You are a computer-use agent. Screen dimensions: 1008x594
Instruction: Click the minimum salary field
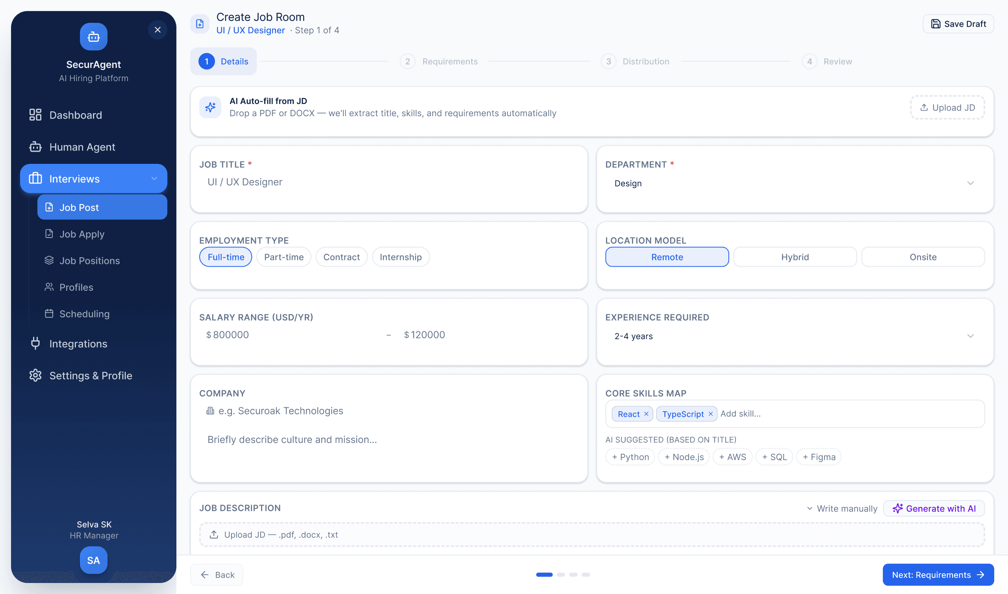coord(291,335)
